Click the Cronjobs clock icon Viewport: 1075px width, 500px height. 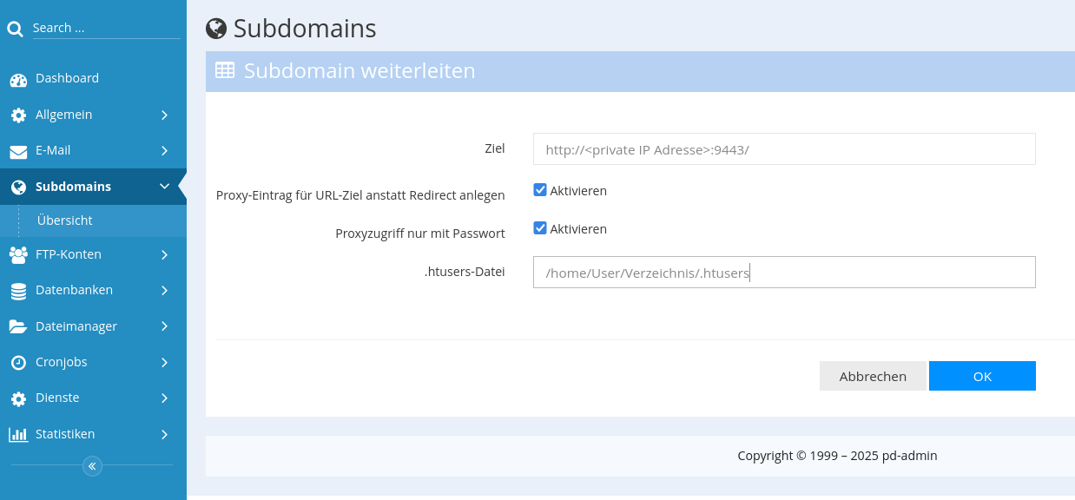[18, 363]
